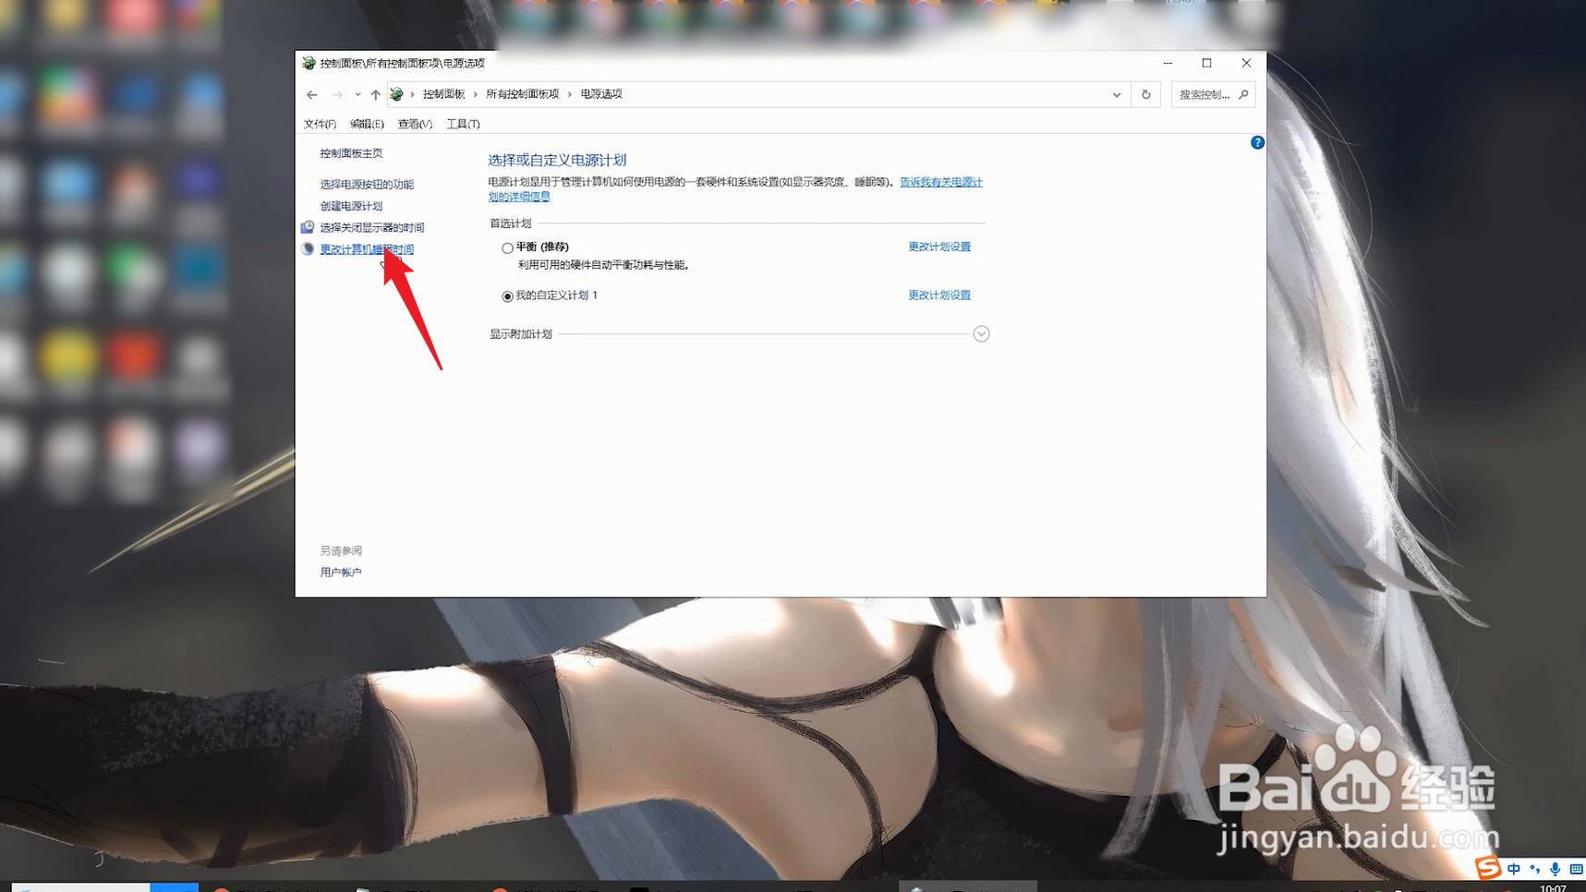Screen dimensions: 1586x892
Task: Click the 显示附加计划 label
Action: [521, 334]
